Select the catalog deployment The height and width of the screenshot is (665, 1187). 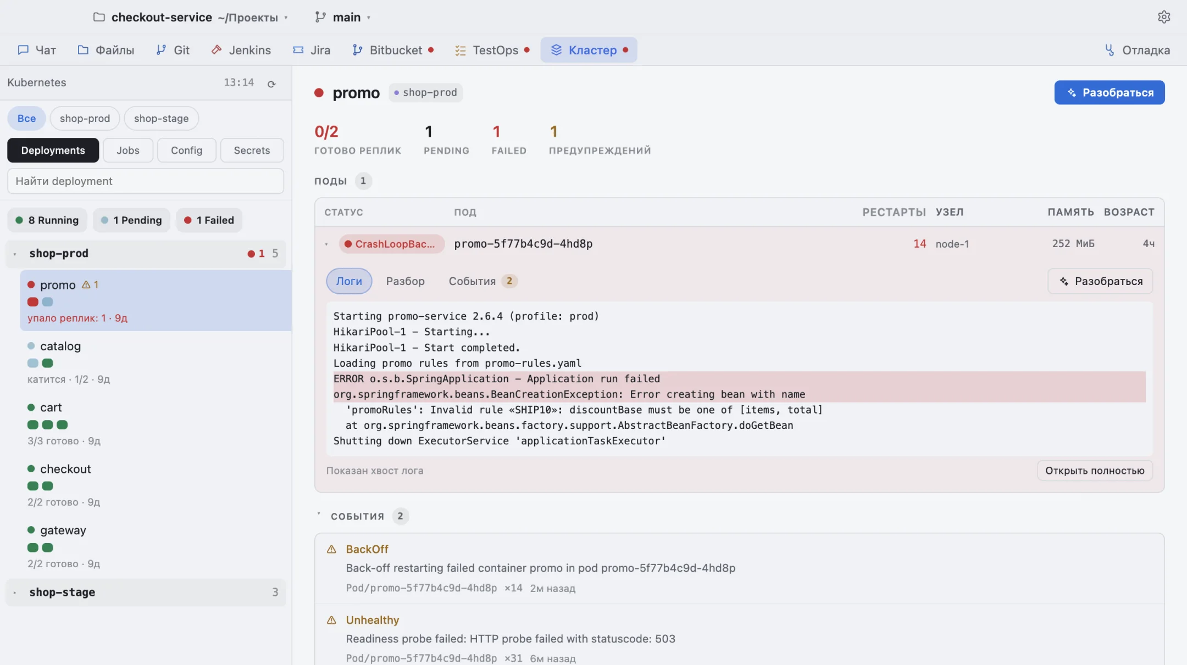[x=156, y=362]
